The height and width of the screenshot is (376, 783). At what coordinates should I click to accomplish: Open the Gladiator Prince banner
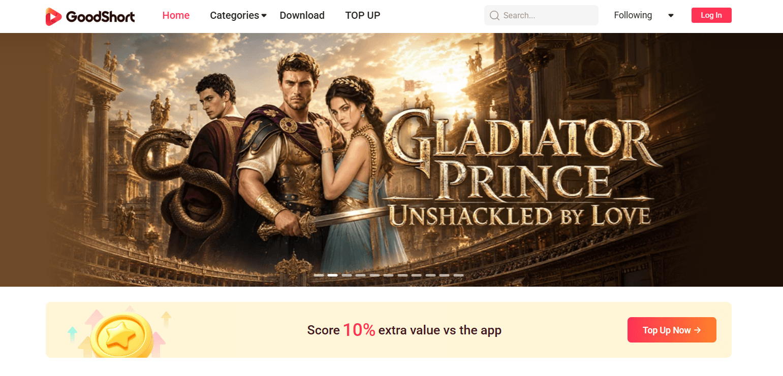click(391, 160)
